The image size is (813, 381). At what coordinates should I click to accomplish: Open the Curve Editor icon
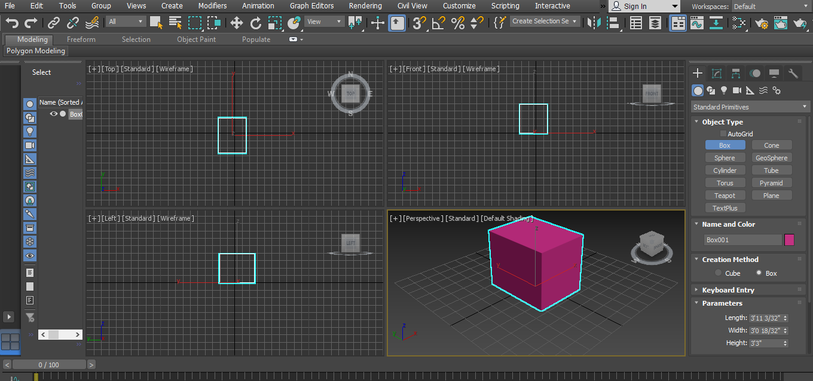(x=696, y=23)
